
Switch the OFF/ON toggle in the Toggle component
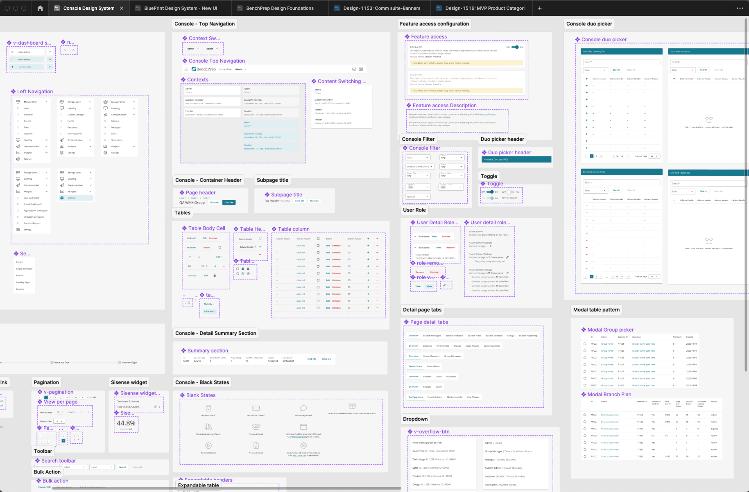tap(490, 192)
